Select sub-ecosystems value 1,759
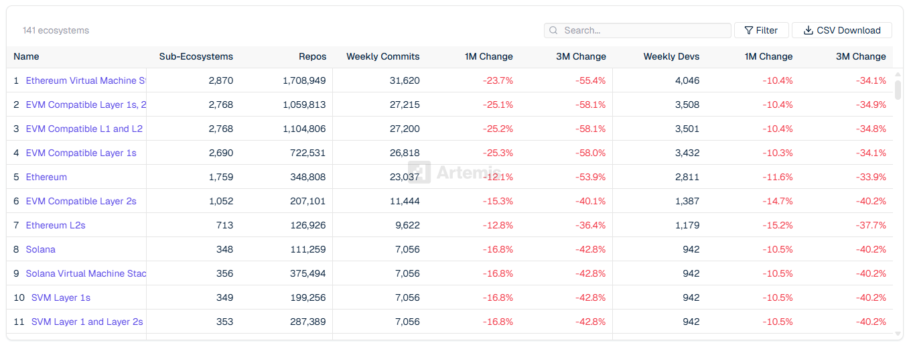911x343 pixels. click(x=221, y=177)
